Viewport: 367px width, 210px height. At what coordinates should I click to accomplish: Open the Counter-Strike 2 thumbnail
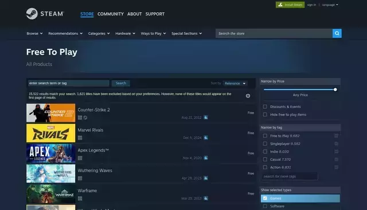[51, 113]
